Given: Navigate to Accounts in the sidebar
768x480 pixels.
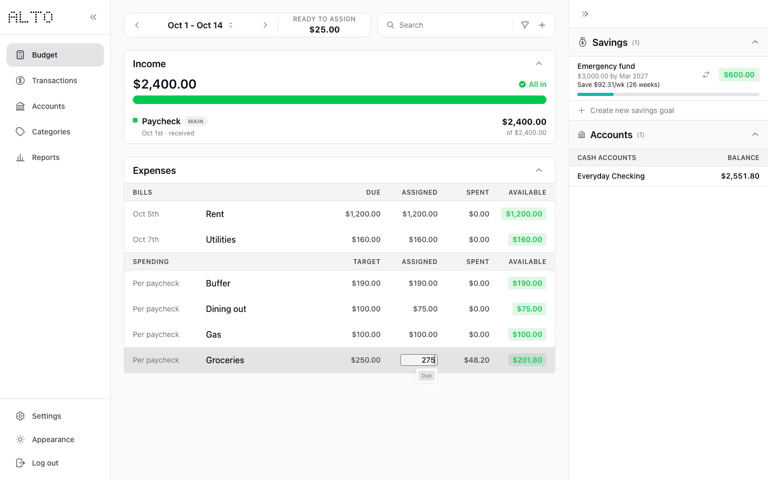Looking at the screenshot, I should click(x=55, y=106).
